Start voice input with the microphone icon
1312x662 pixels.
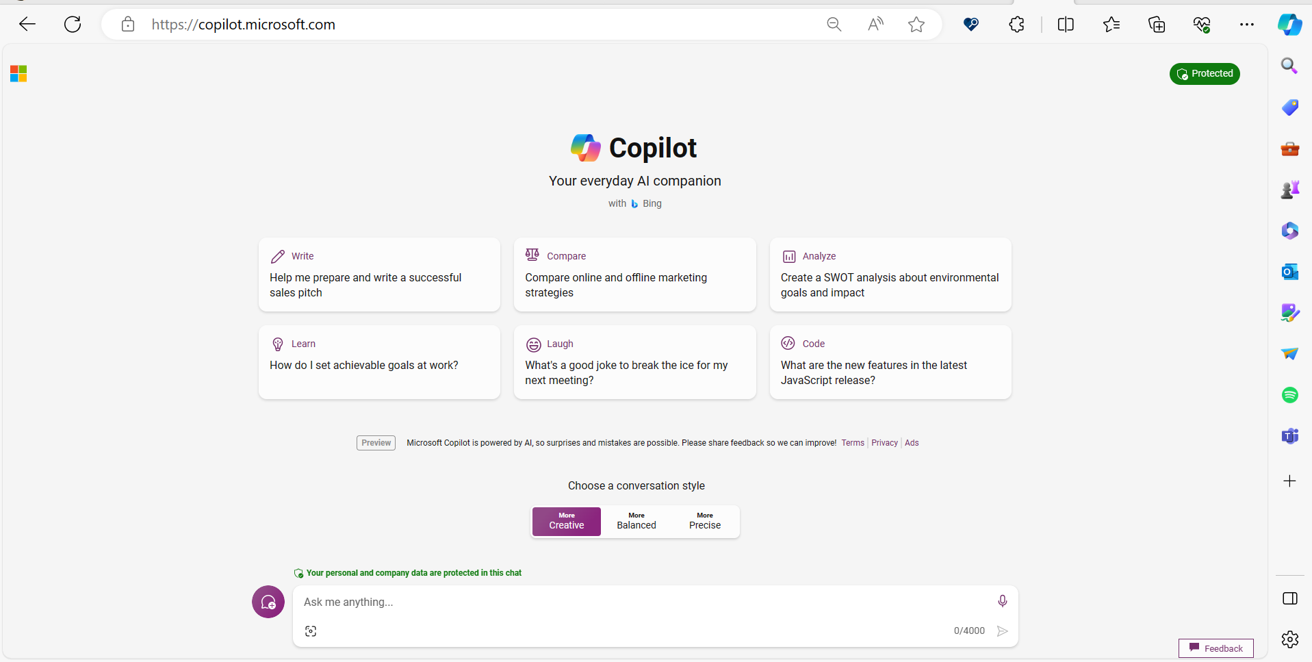1002,601
